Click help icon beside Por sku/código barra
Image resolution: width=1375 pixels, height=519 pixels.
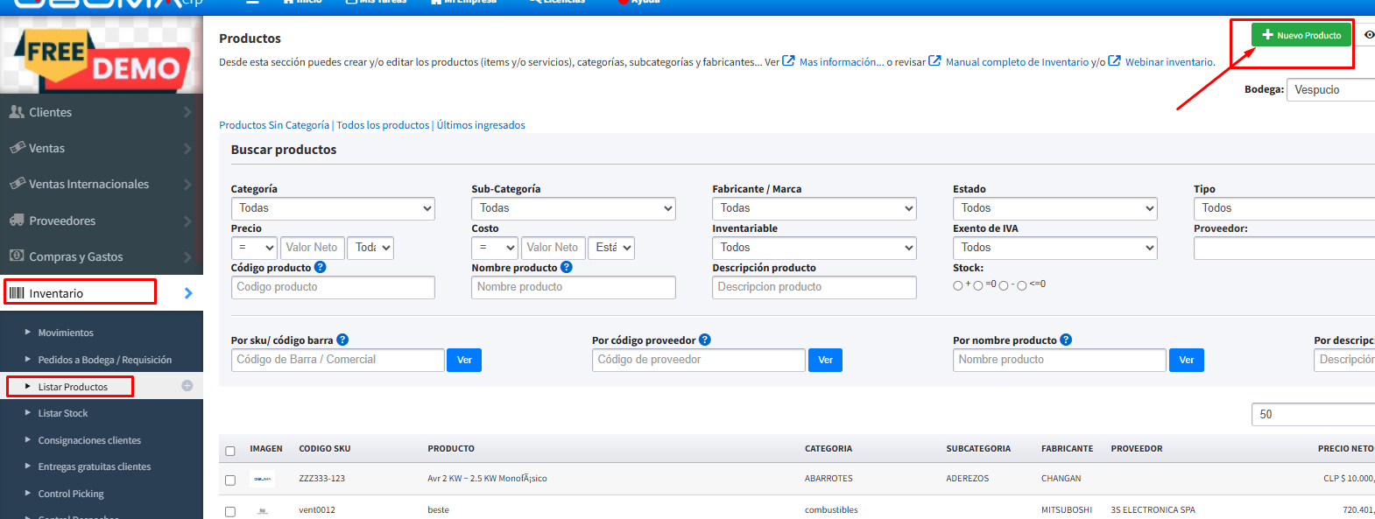coord(342,340)
